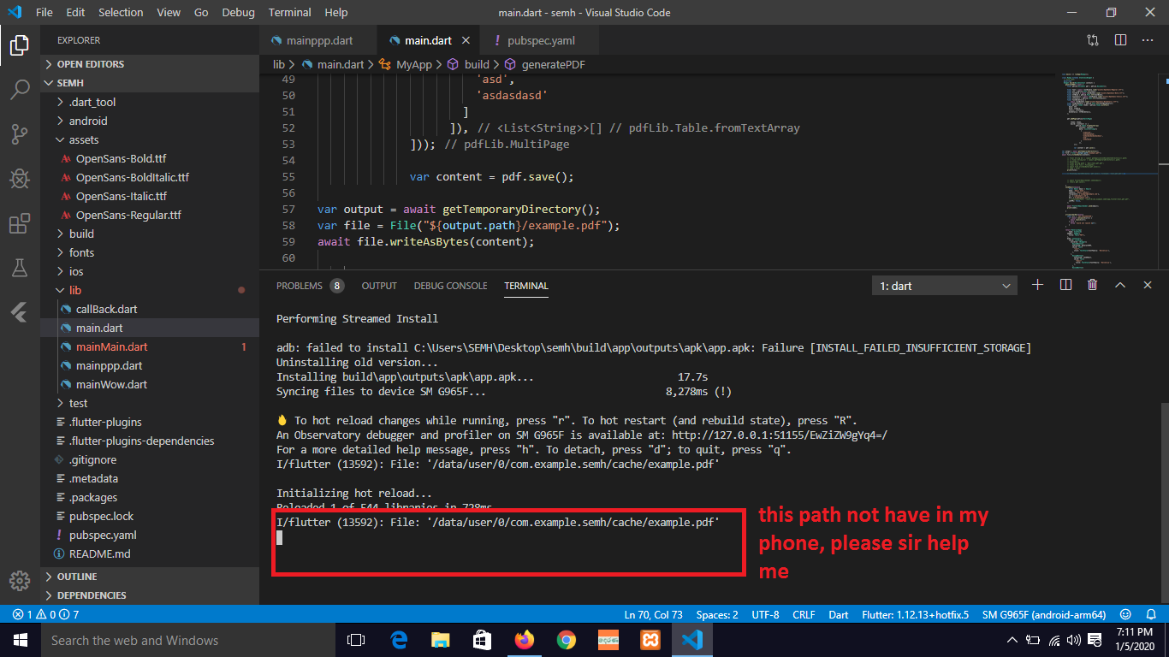
Task: Launch Google Chrome from the taskbar
Action: pyautogui.click(x=567, y=640)
